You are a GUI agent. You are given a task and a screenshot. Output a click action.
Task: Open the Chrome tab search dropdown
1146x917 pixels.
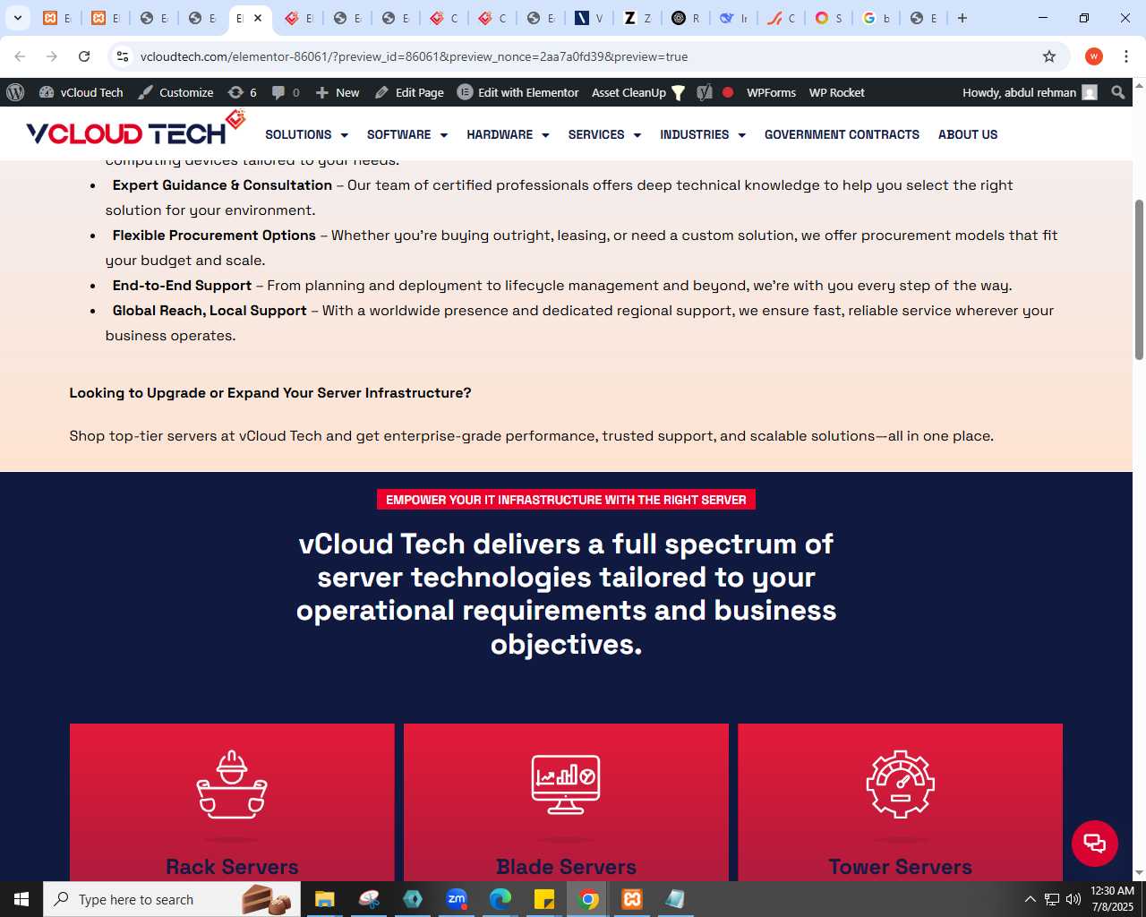click(x=17, y=18)
